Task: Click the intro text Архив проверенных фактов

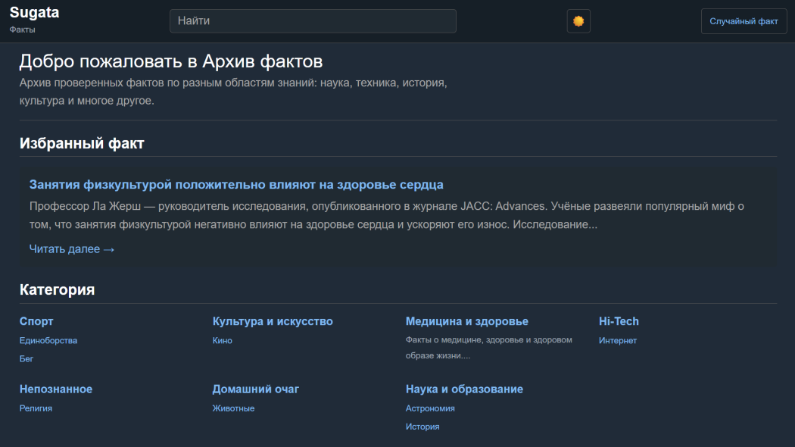Action: (x=233, y=92)
